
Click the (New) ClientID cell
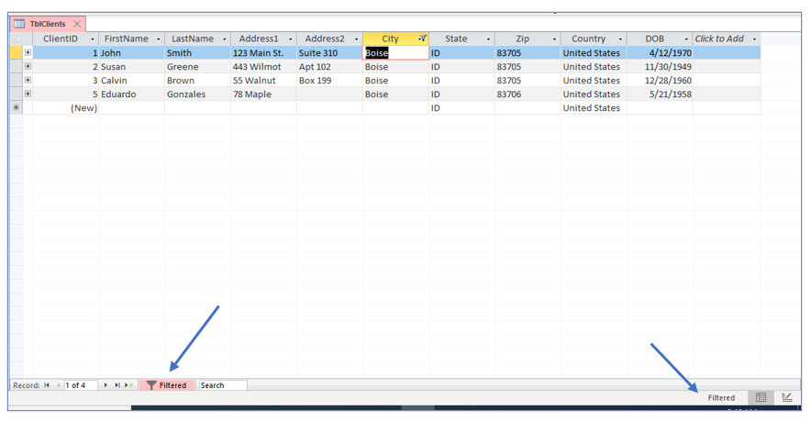click(x=65, y=107)
